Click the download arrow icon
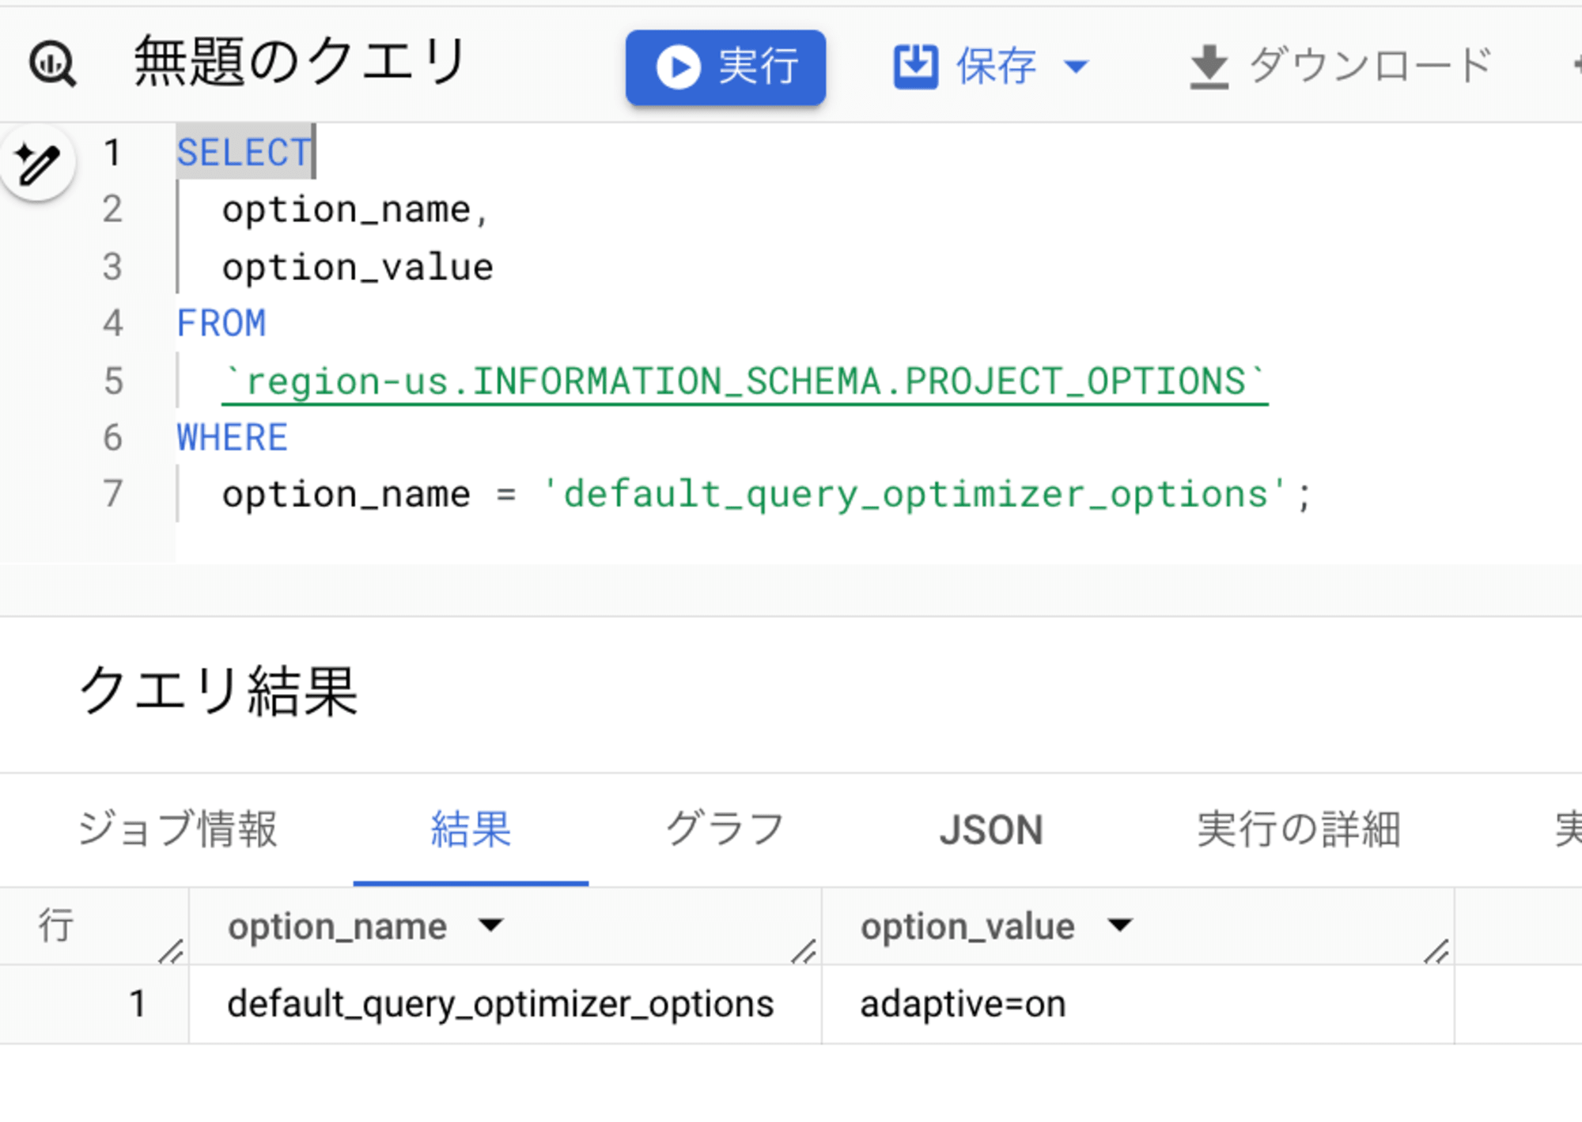This screenshot has height=1122, width=1582. point(1209,66)
